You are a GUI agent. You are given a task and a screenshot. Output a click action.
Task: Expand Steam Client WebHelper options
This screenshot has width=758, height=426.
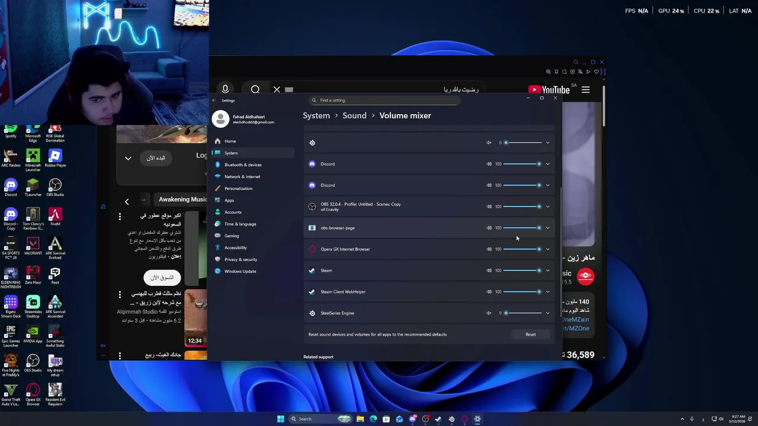pyautogui.click(x=547, y=292)
